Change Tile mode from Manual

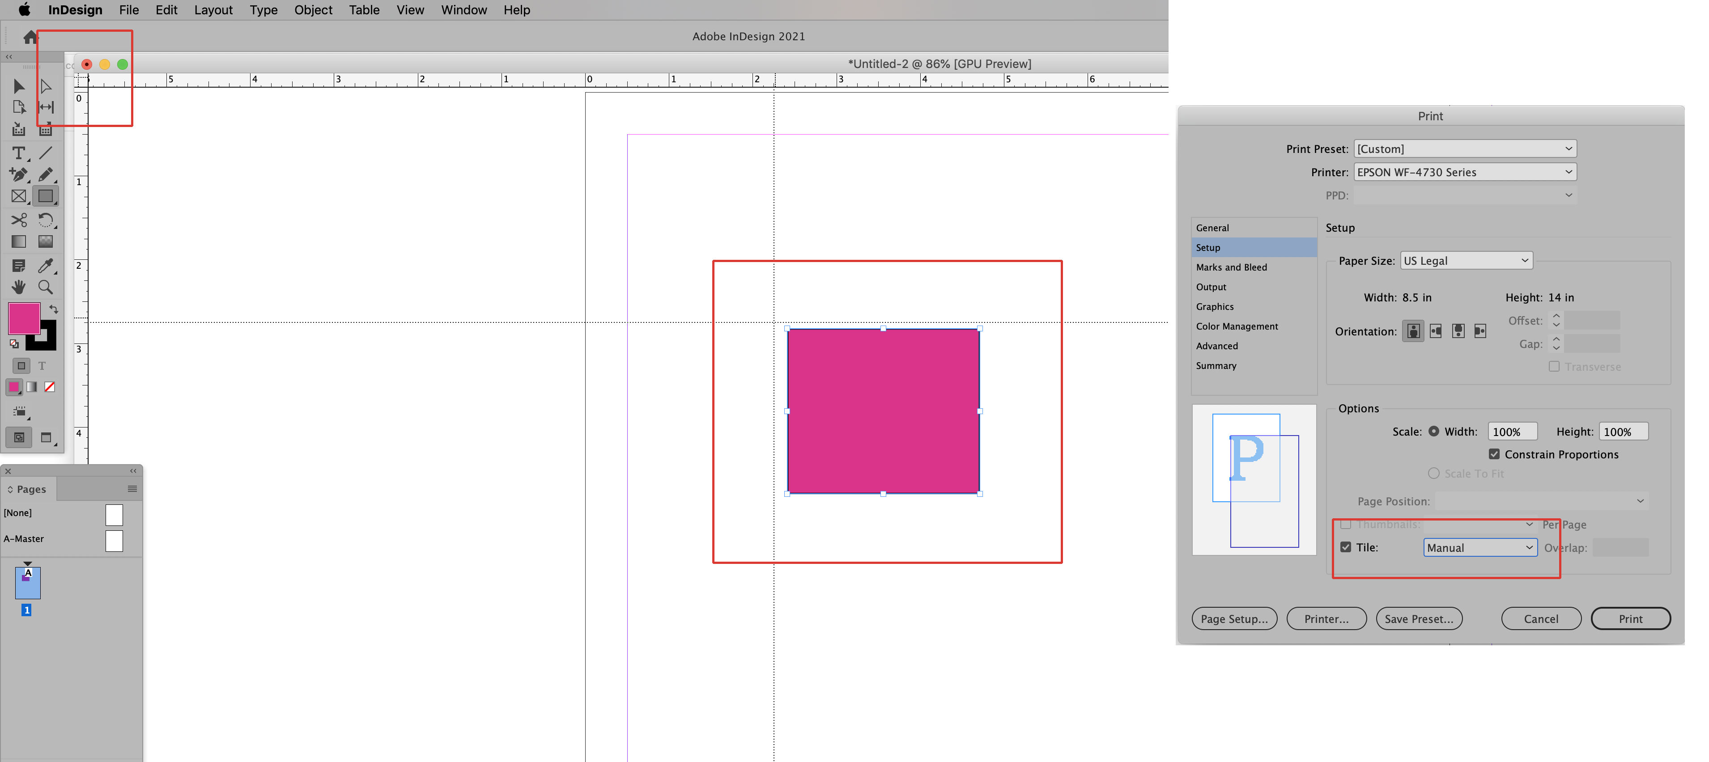tap(1479, 547)
